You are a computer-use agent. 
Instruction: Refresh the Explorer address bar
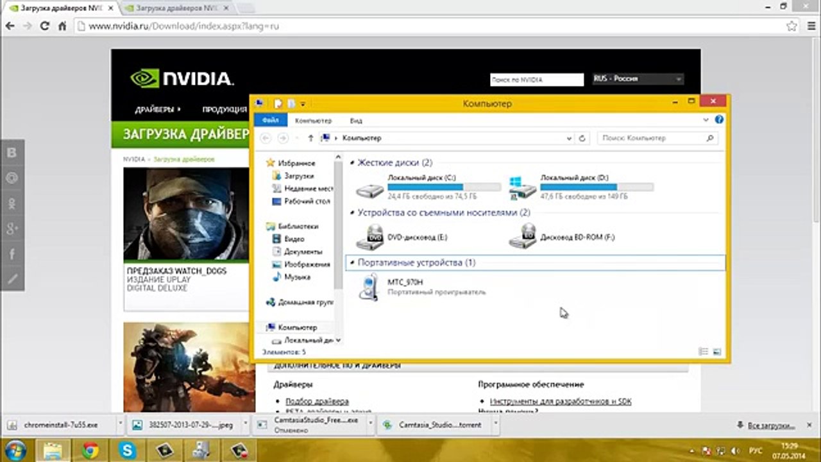click(582, 138)
